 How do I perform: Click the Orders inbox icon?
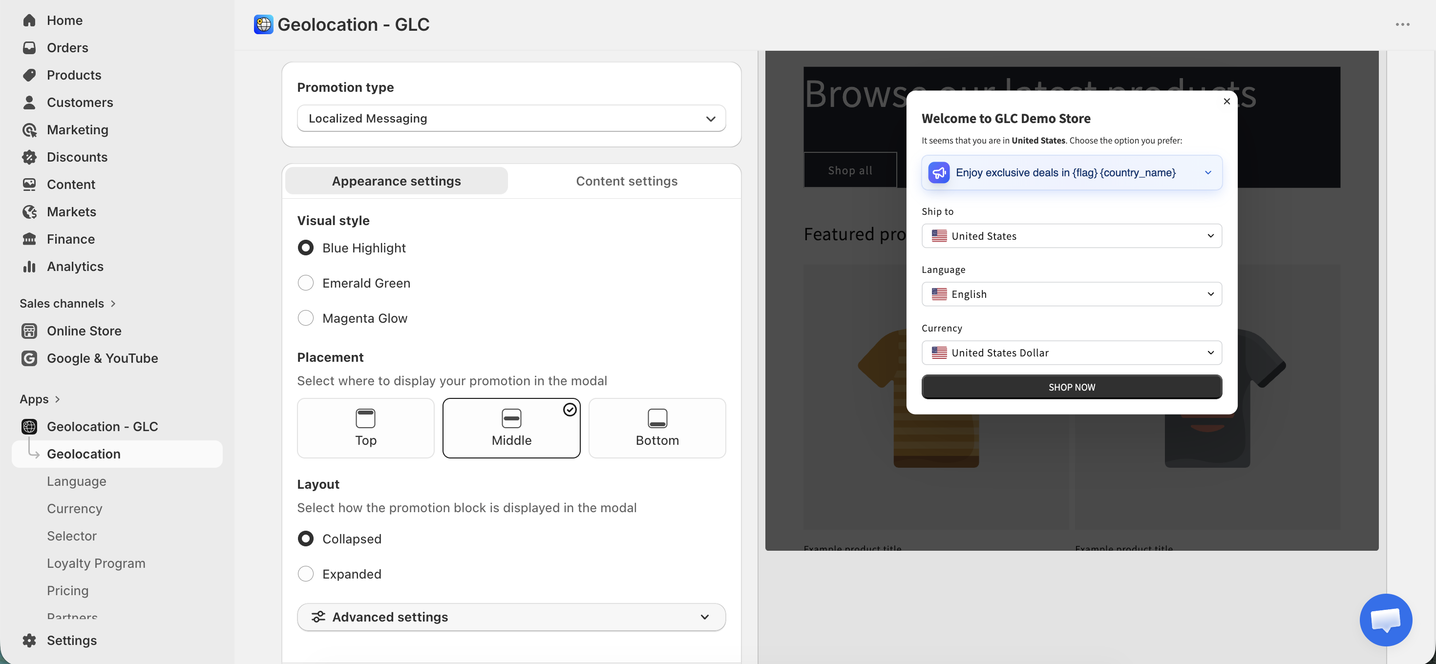[x=29, y=48]
